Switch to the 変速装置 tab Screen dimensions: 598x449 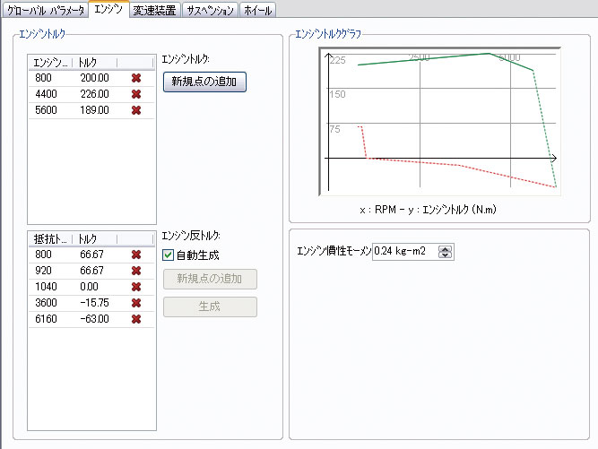(154, 10)
